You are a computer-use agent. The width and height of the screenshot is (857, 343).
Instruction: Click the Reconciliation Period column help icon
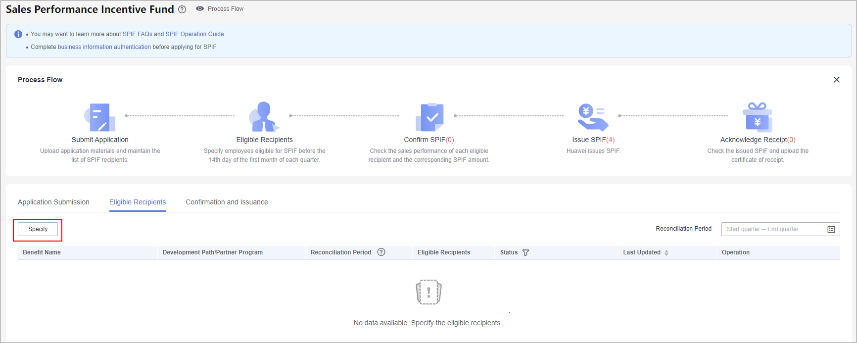(x=381, y=252)
